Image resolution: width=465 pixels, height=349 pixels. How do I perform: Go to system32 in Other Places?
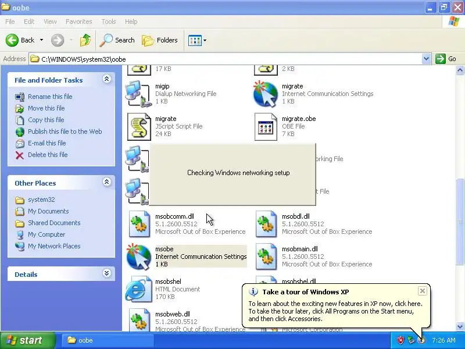(41, 200)
